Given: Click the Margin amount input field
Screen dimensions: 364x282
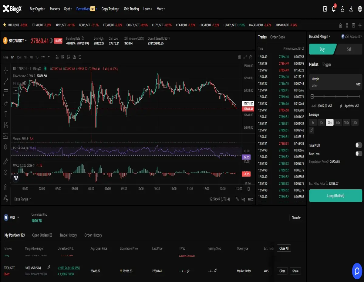Looking at the screenshot, I should click(x=335, y=82).
